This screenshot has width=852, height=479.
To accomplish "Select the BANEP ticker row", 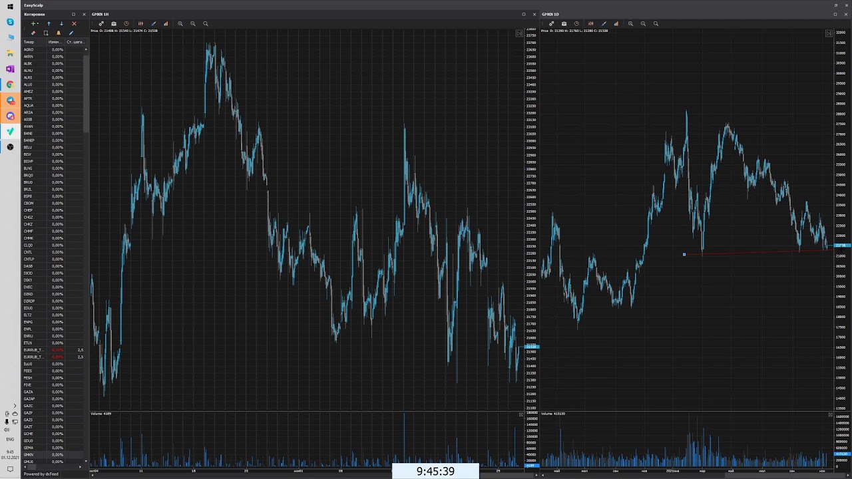I will [x=53, y=140].
